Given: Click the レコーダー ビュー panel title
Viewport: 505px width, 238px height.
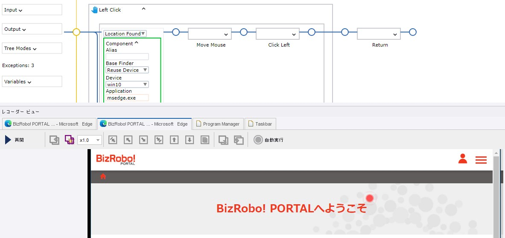Looking at the screenshot, I should tap(20, 112).
